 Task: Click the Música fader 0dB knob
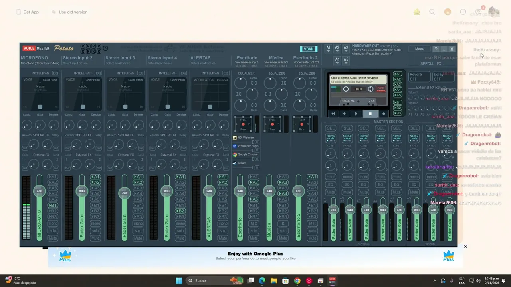click(269, 191)
